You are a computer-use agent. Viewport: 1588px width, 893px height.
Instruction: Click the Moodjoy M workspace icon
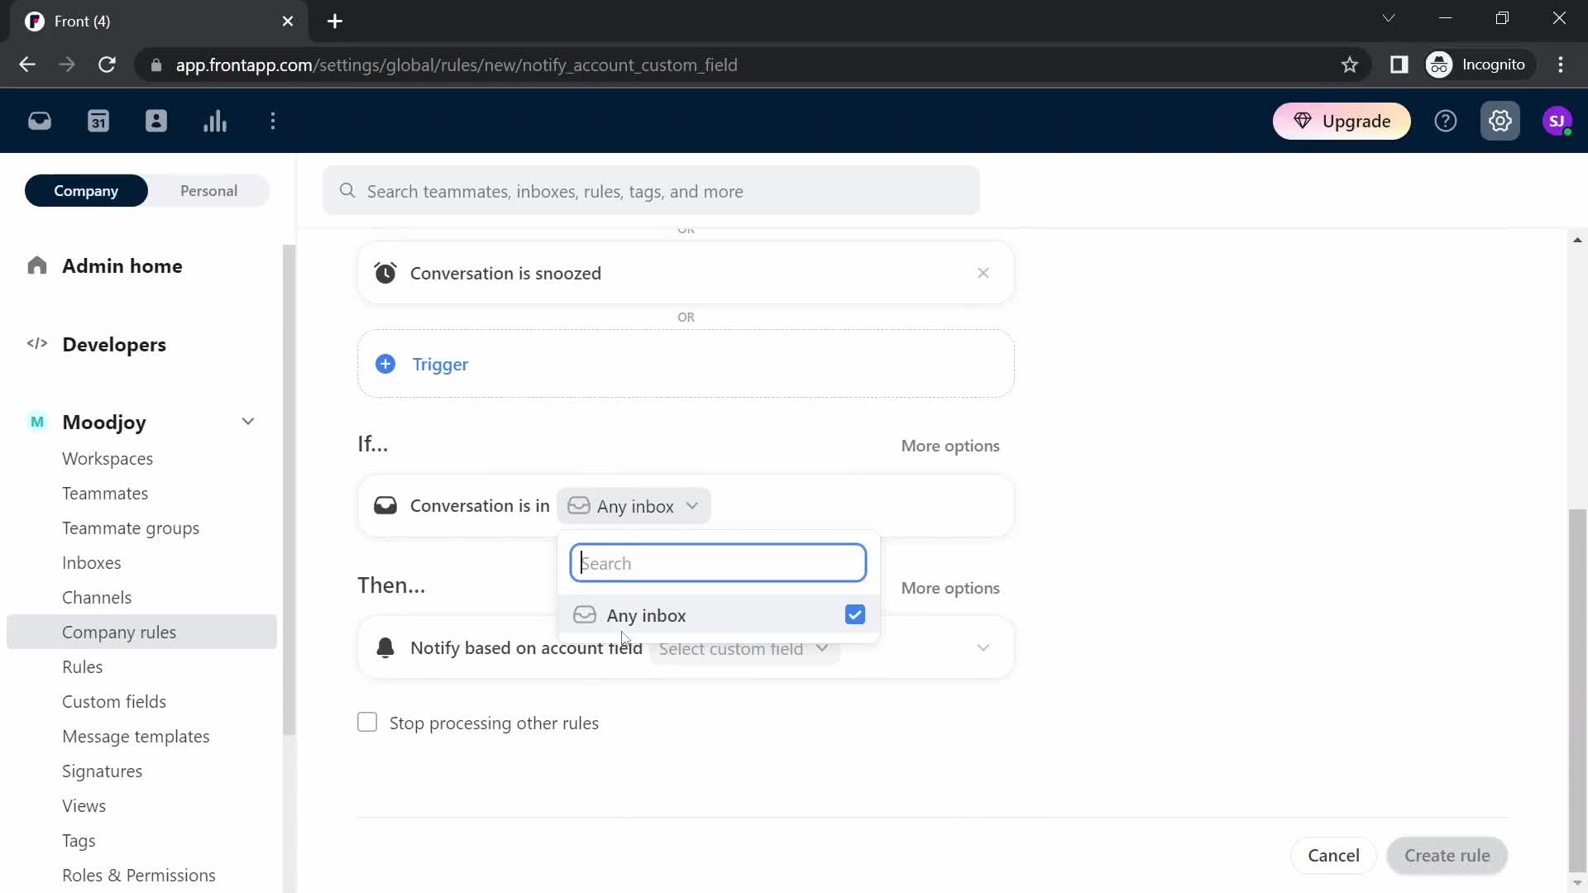(37, 422)
